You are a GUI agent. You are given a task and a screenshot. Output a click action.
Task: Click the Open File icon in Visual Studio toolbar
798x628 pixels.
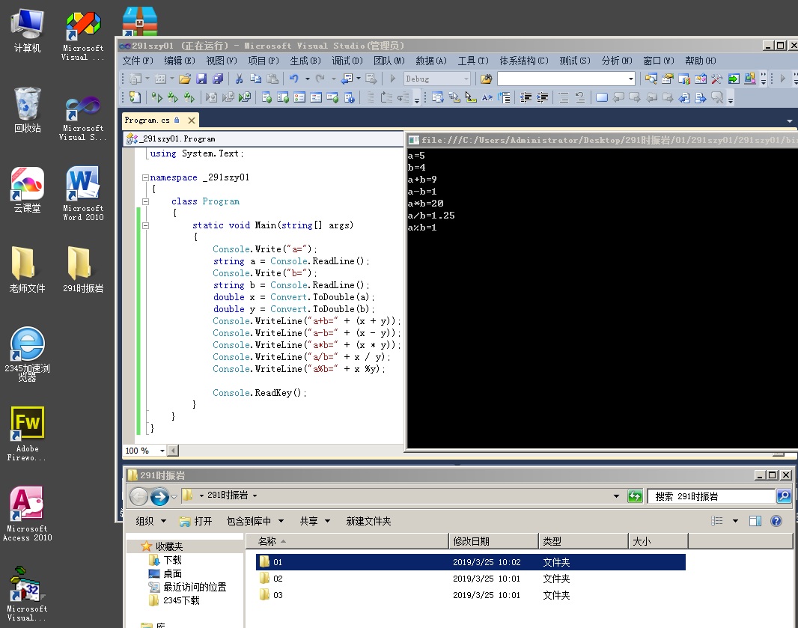coord(185,79)
